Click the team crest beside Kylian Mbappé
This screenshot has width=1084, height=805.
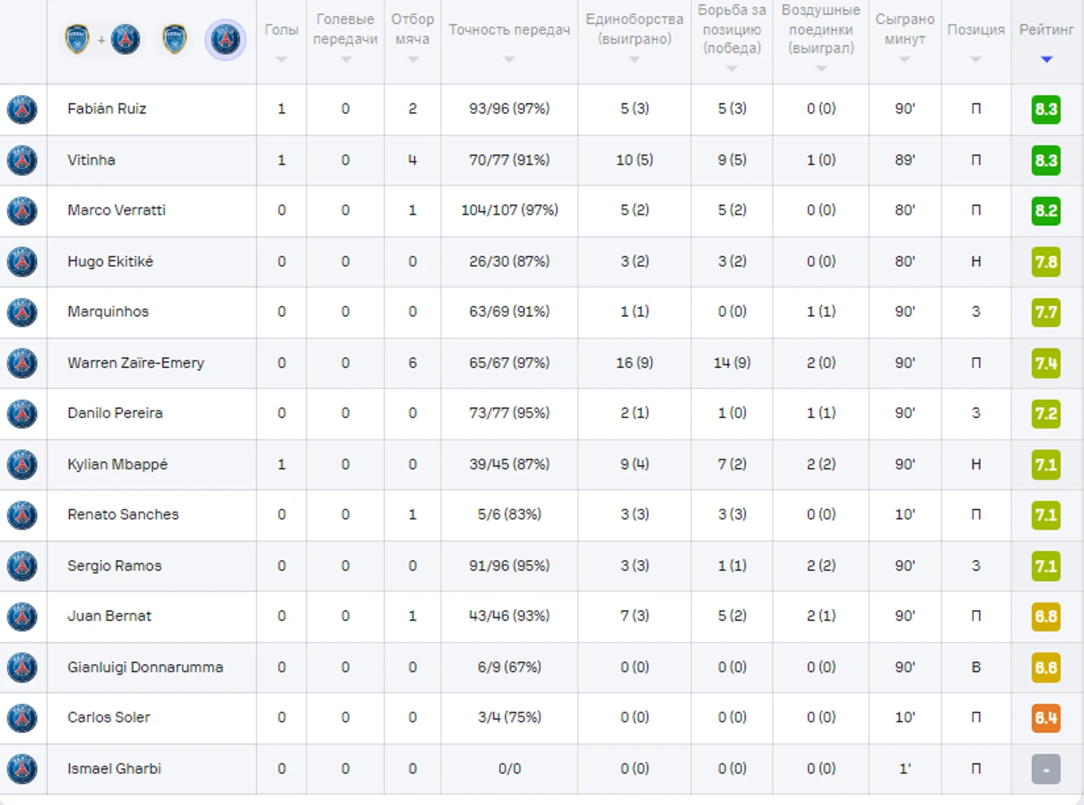[22, 464]
